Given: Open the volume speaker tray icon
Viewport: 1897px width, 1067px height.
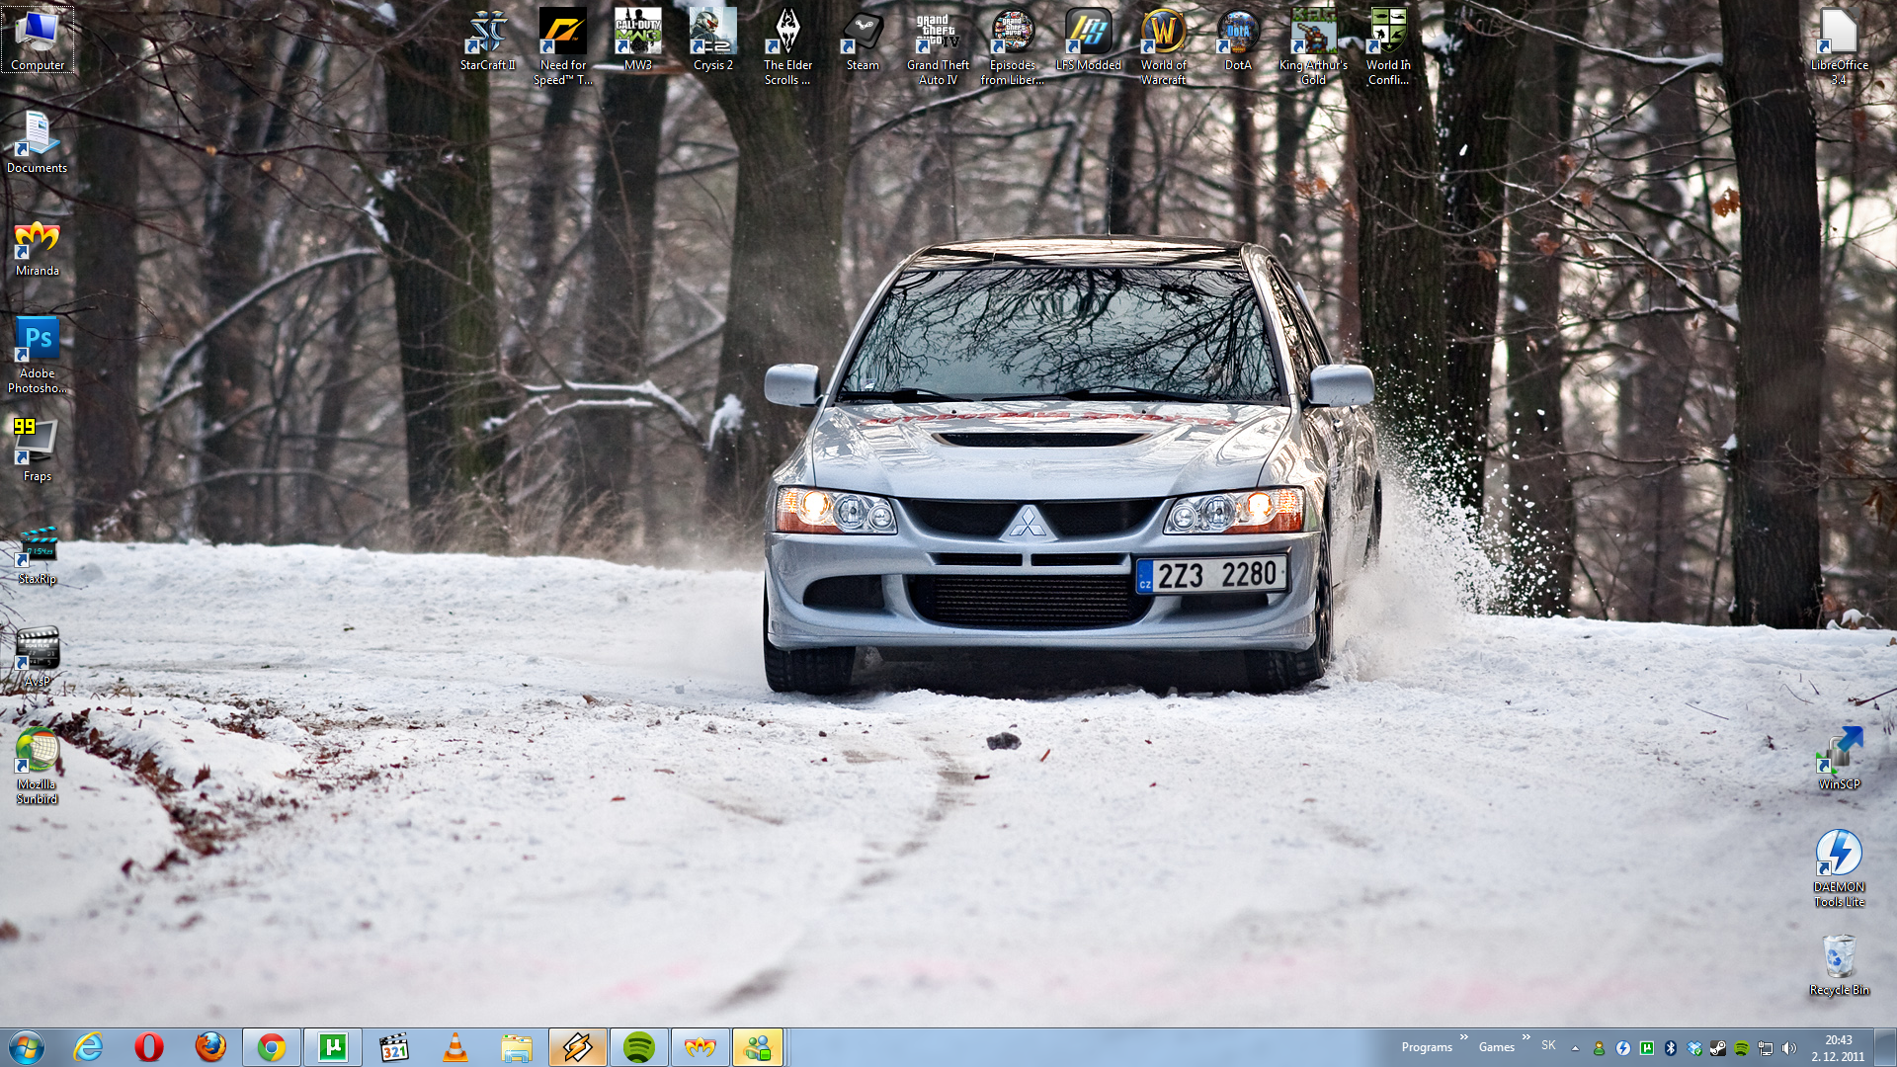Looking at the screenshot, I should (x=1789, y=1048).
